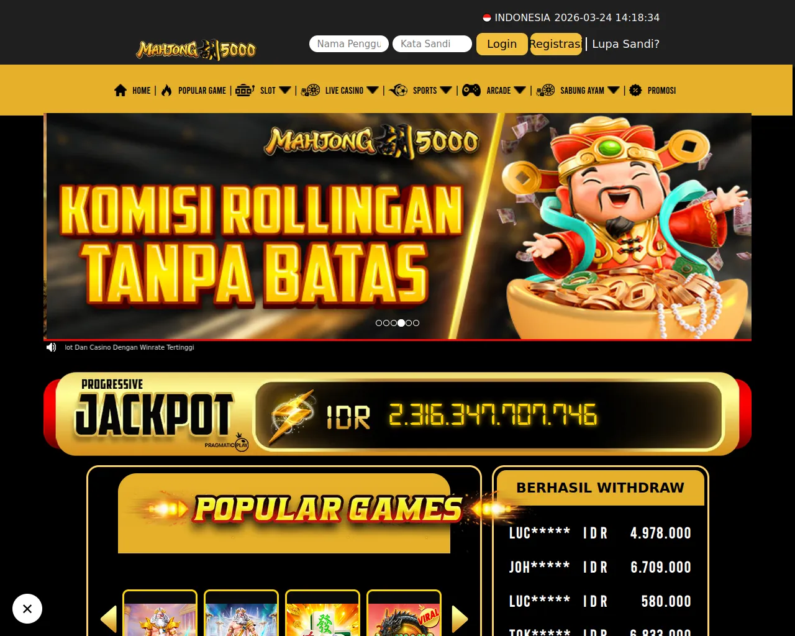This screenshot has width=795, height=636.
Task: Expand the Slot dropdown arrow
Action: click(x=285, y=90)
